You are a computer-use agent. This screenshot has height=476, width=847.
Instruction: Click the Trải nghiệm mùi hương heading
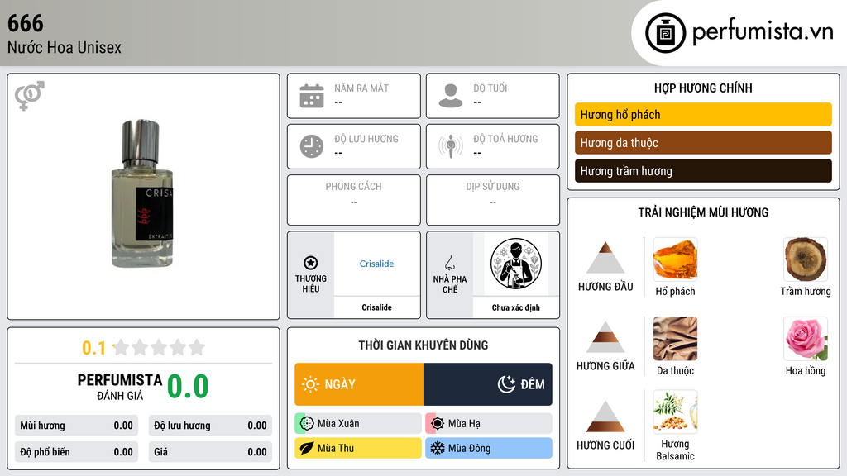(703, 212)
